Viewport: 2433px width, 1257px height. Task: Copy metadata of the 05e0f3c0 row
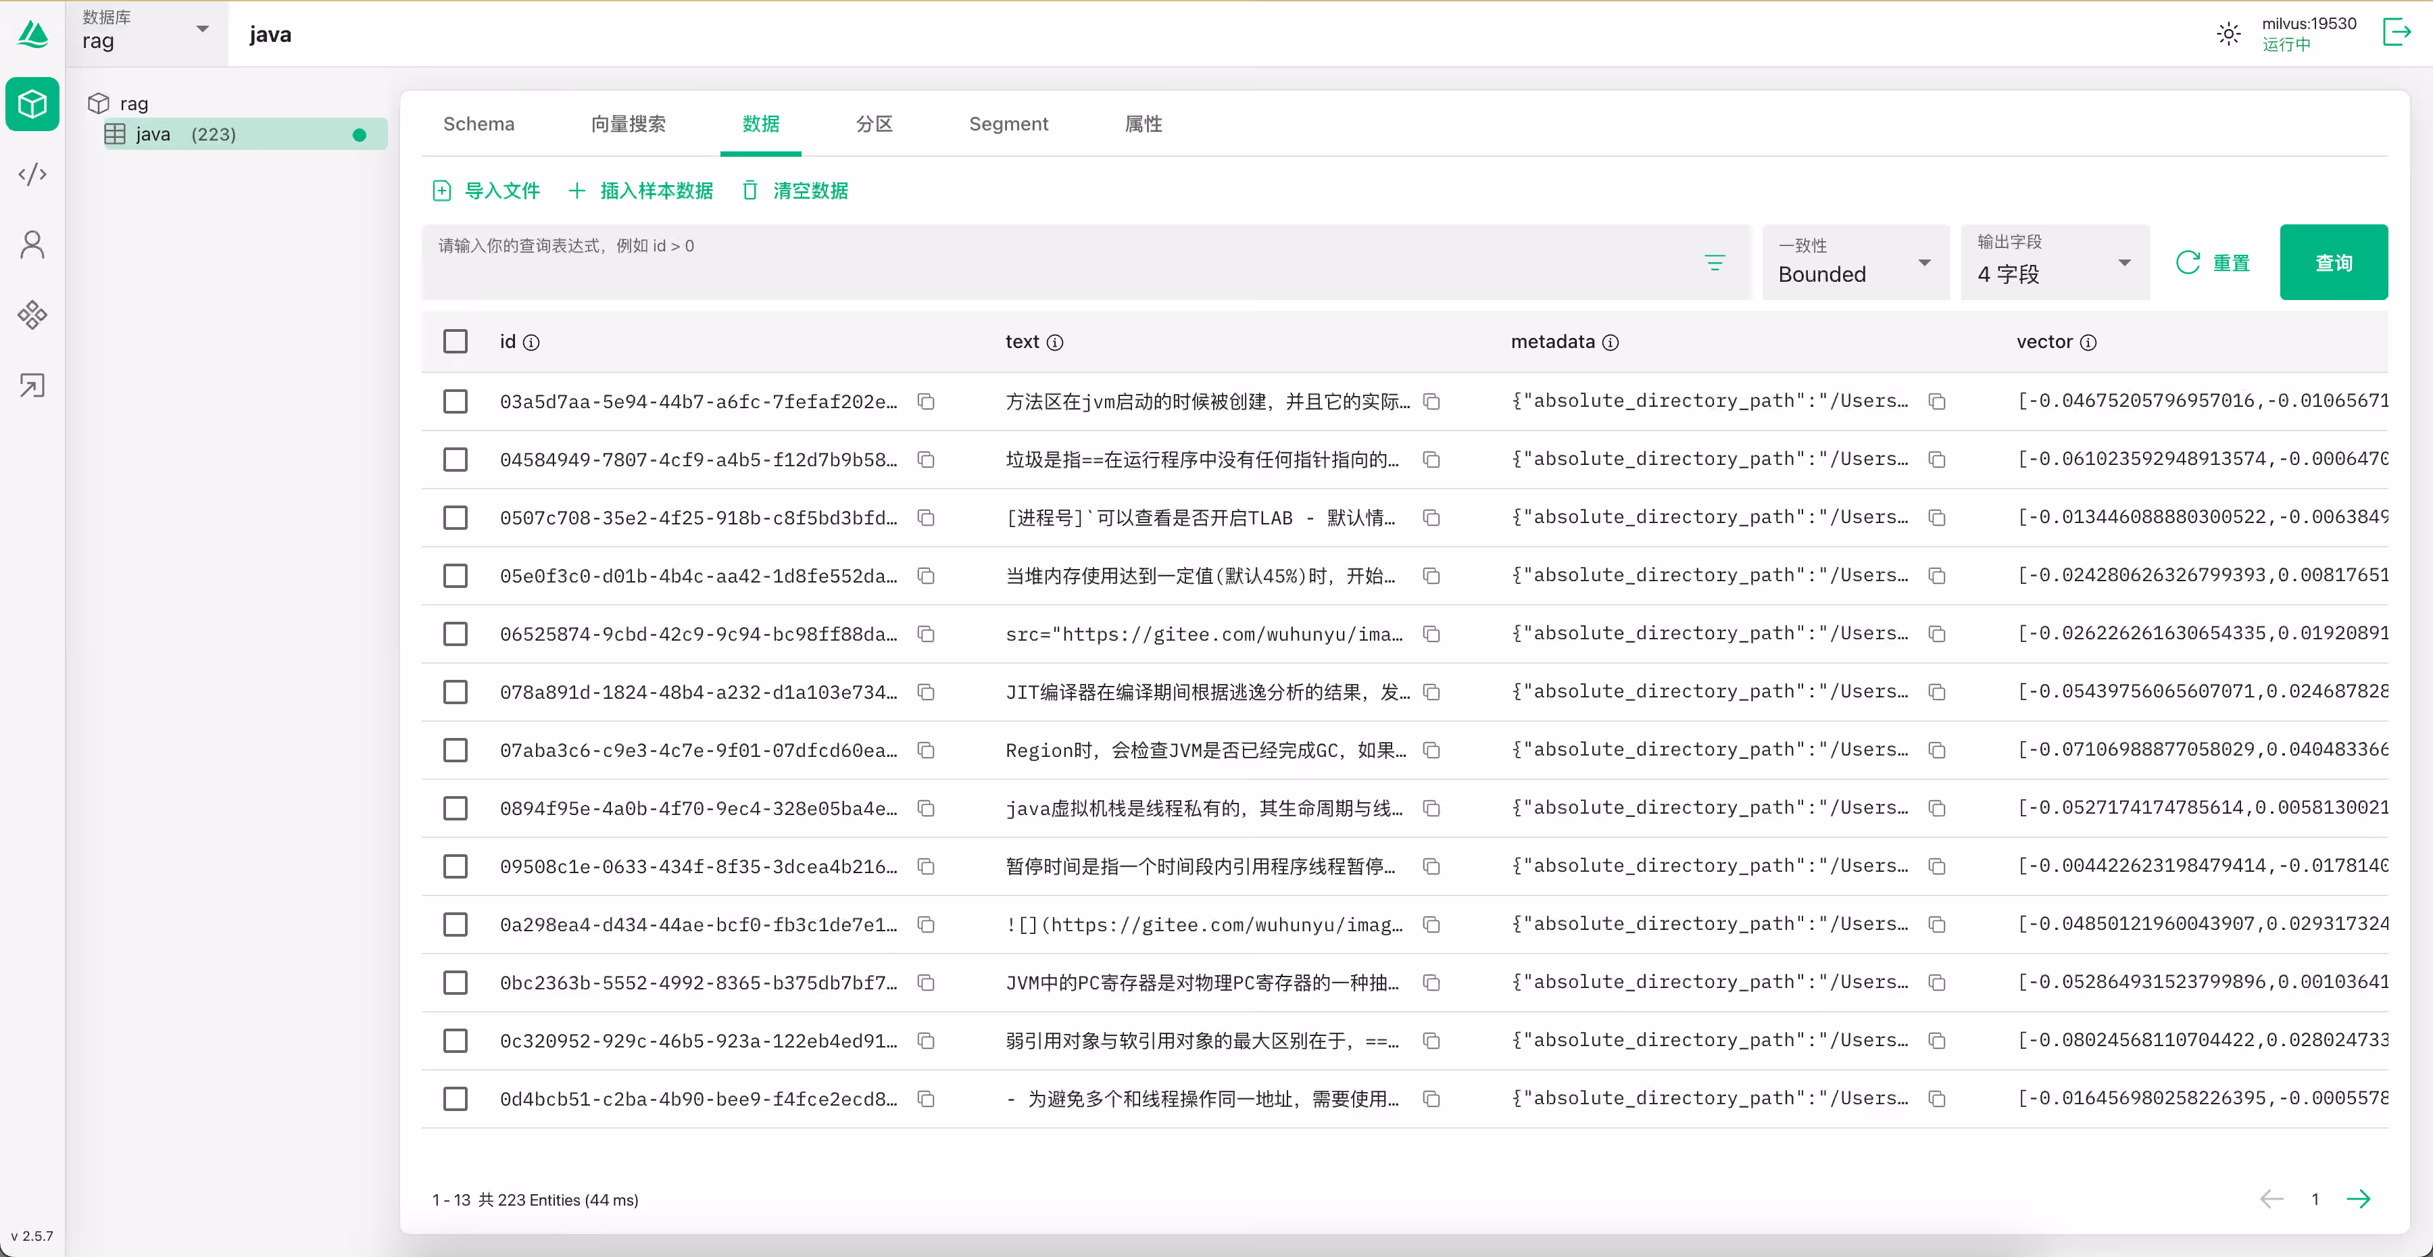click(x=1937, y=576)
